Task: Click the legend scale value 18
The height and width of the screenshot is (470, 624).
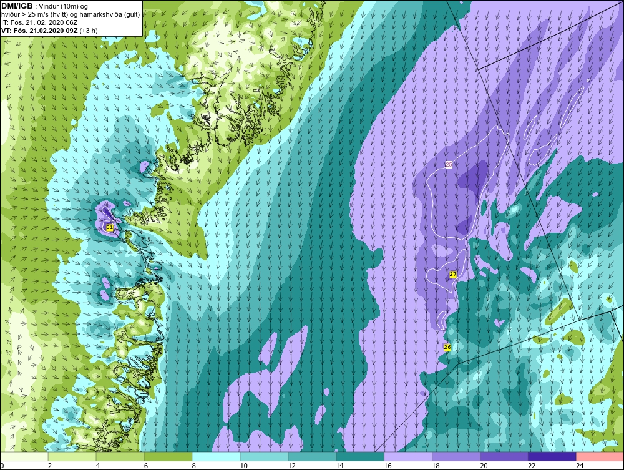Action: tap(436, 466)
